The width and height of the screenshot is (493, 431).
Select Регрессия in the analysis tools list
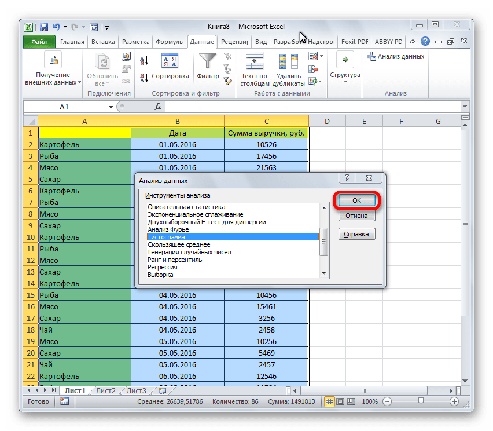[x=162, y=267]
